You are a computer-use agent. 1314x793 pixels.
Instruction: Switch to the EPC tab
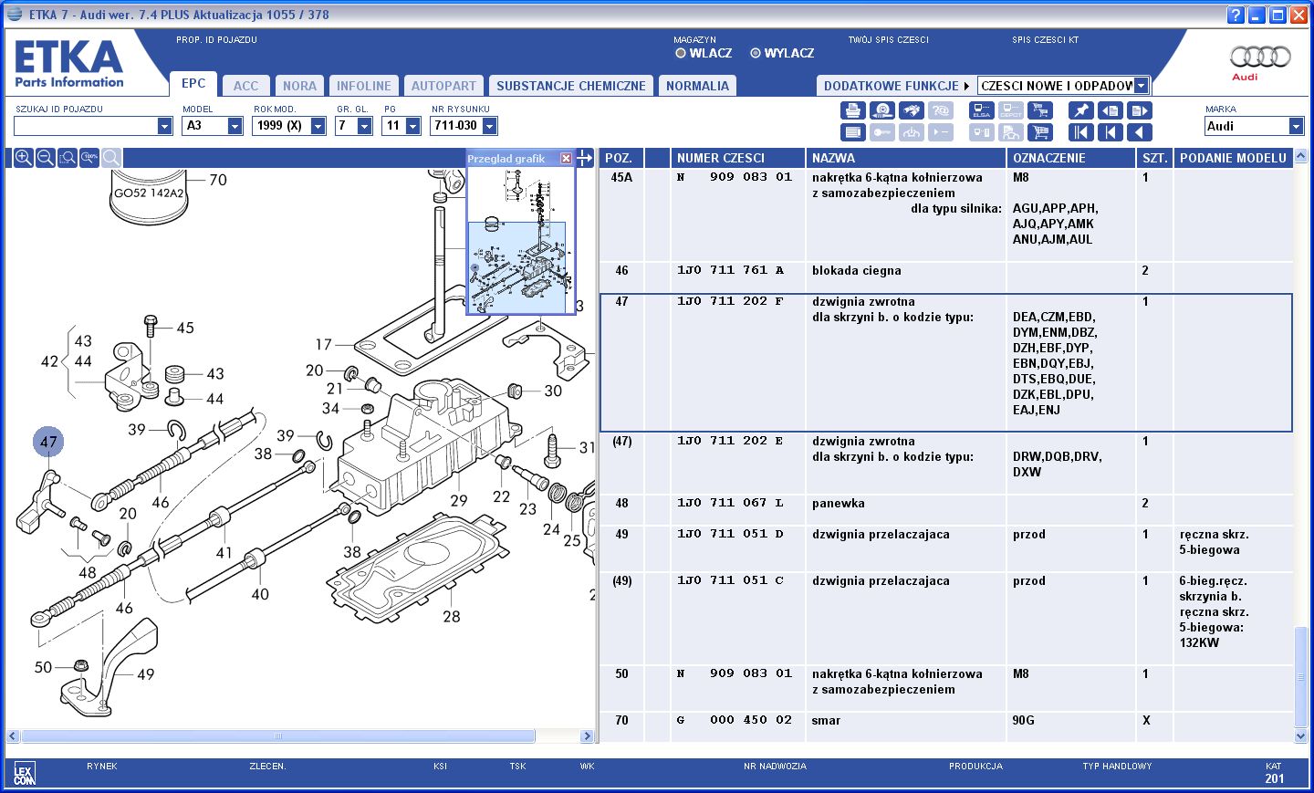coord(193,83)
